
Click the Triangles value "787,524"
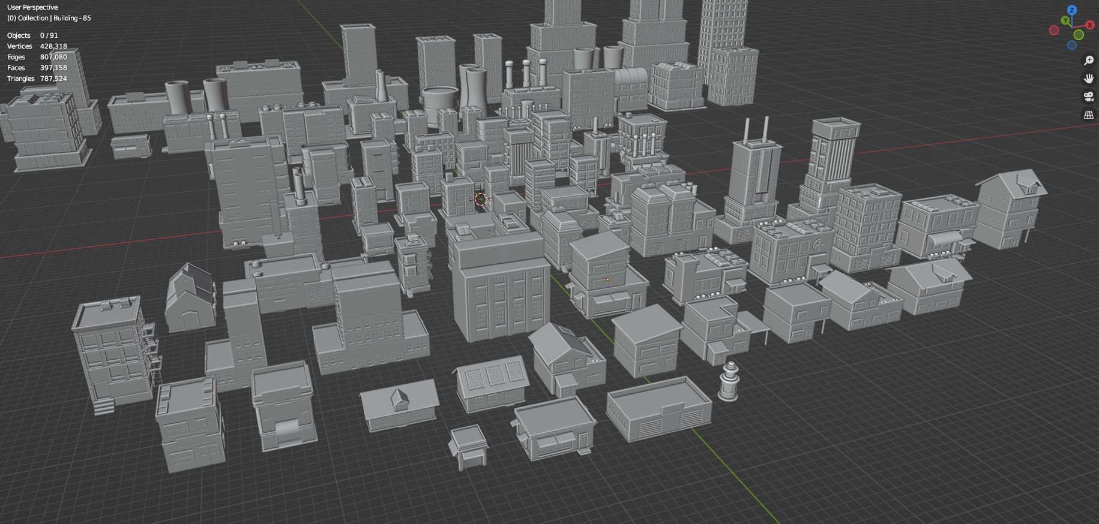(53, 79)
